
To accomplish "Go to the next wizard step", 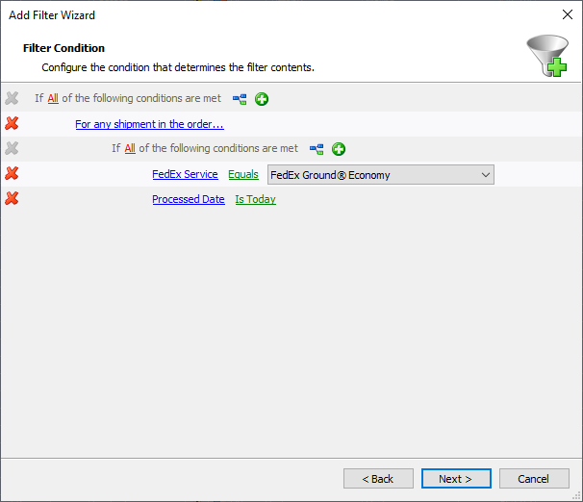I will pos(456,479).
